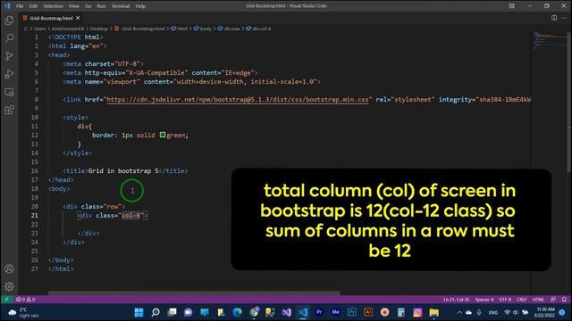Open the Help menu
This screenshot has height=321, width=572.
[140, 6]
